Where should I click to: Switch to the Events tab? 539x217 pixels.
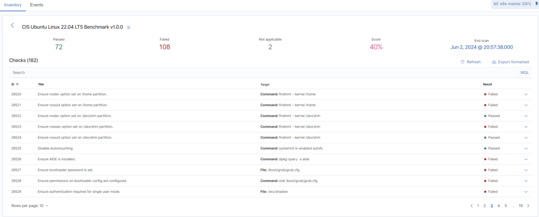click(36, 5)
